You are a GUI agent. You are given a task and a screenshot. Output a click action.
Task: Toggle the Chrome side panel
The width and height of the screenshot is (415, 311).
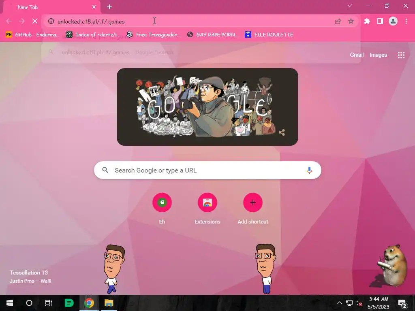[380, 21]
